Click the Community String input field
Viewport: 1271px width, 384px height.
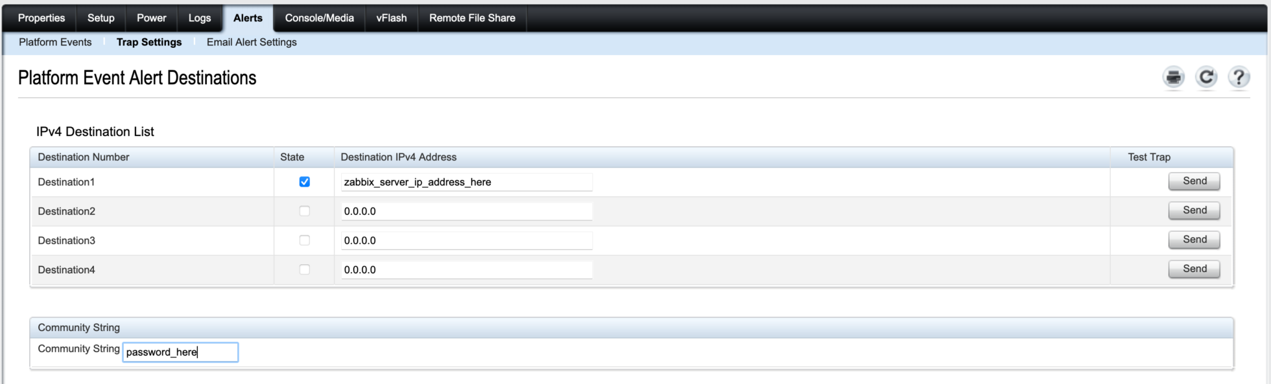[x=180, y=352]
